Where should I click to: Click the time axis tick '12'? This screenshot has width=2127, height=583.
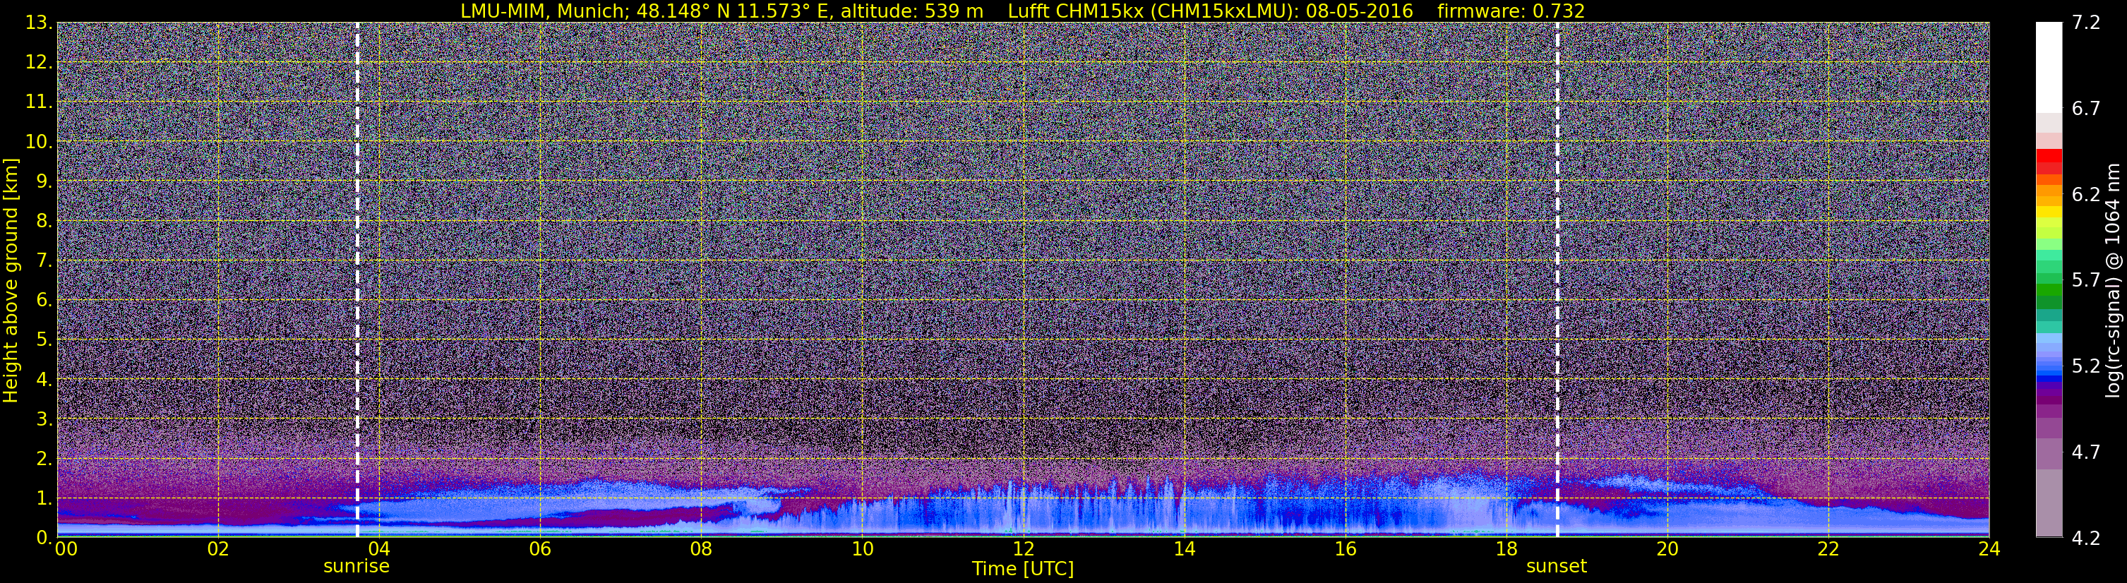pos(1023,549)
